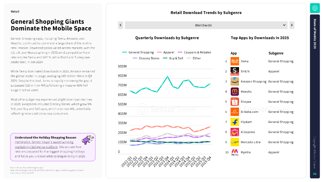This screenshot has height=182, width=323.
Task: Click the Retail section label
Action: (x=15, y=12)
